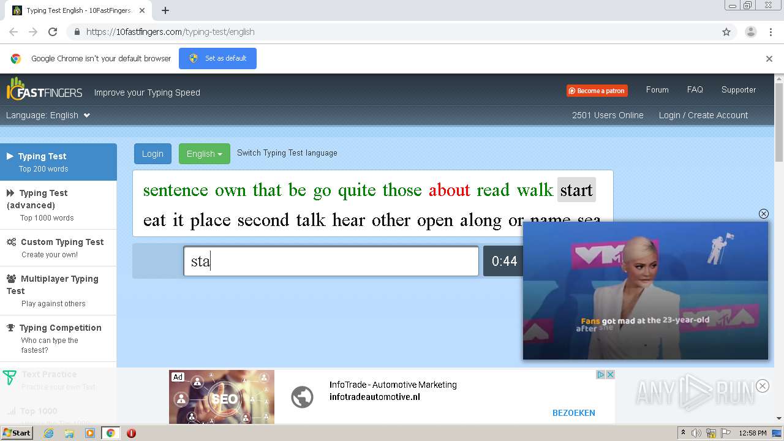Open Multiplayer Typing Test sidebar item
784x441 pixels.
(x=58, y=290)
